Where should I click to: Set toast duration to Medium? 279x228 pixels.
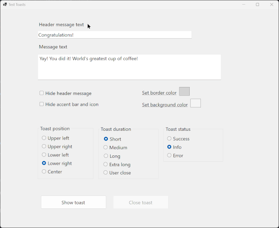coord(106,148)
